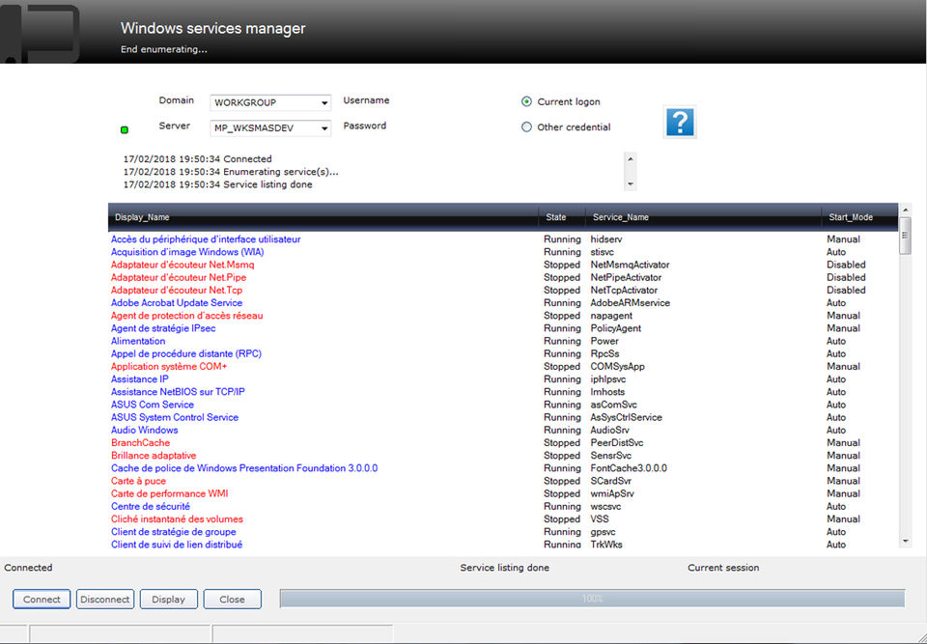
Task: Select ASUS Com Service row
Action: click(153, 405)
